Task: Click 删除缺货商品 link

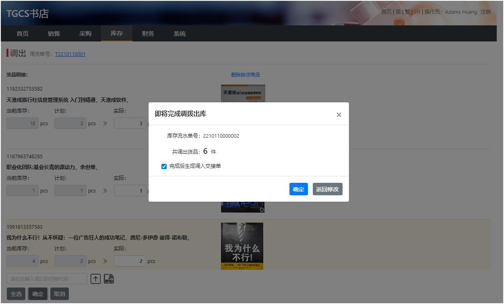Action: pyautogui.click(x=245, y=75)
